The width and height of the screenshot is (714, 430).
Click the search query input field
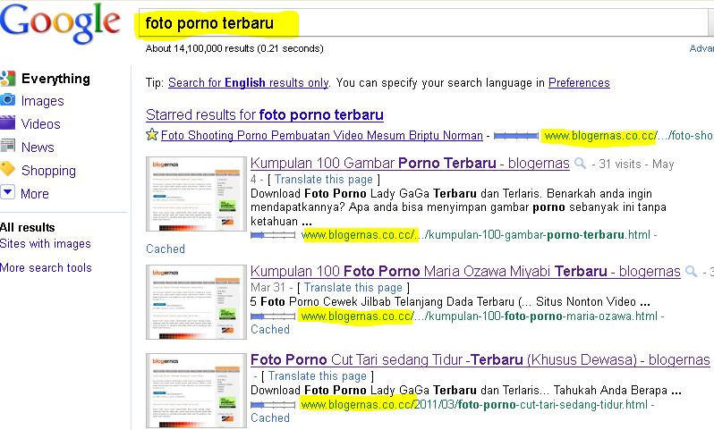423,22
